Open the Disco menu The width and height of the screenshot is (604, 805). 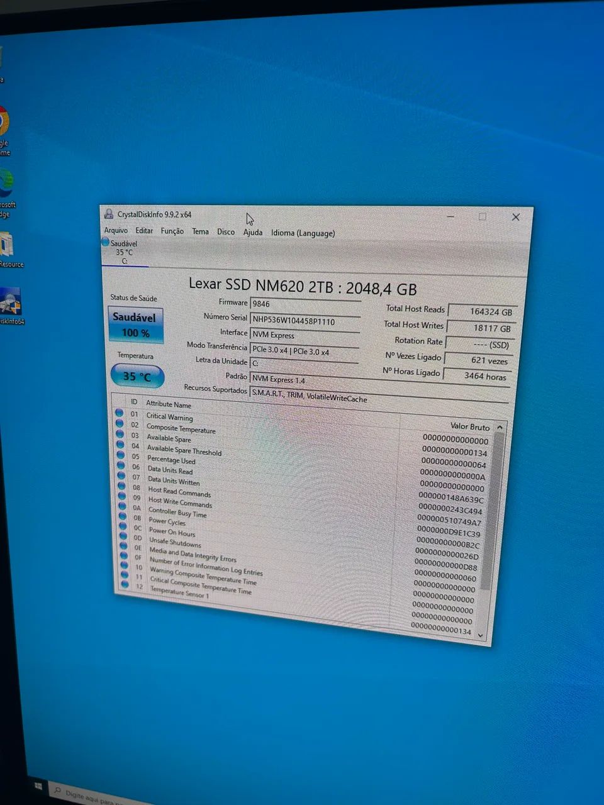pos(226,232)
